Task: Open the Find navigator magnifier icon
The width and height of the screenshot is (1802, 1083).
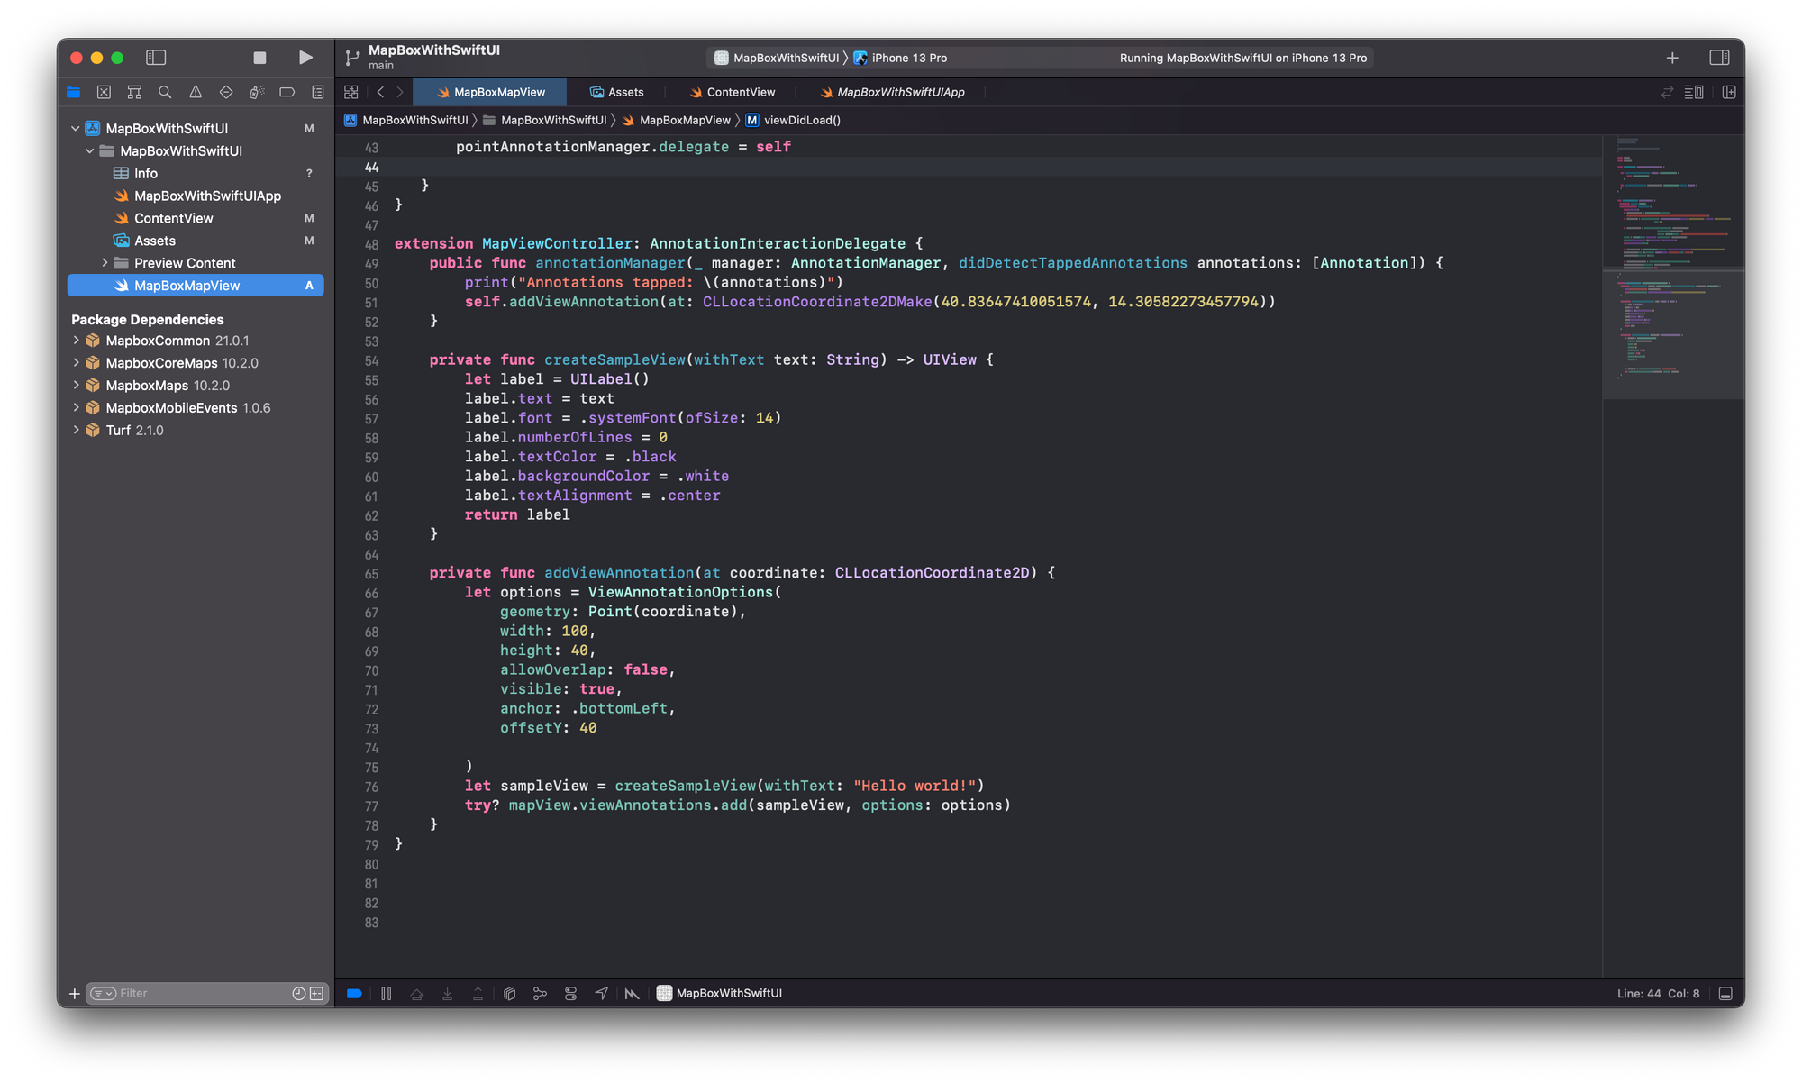Action: click(165, 92)
